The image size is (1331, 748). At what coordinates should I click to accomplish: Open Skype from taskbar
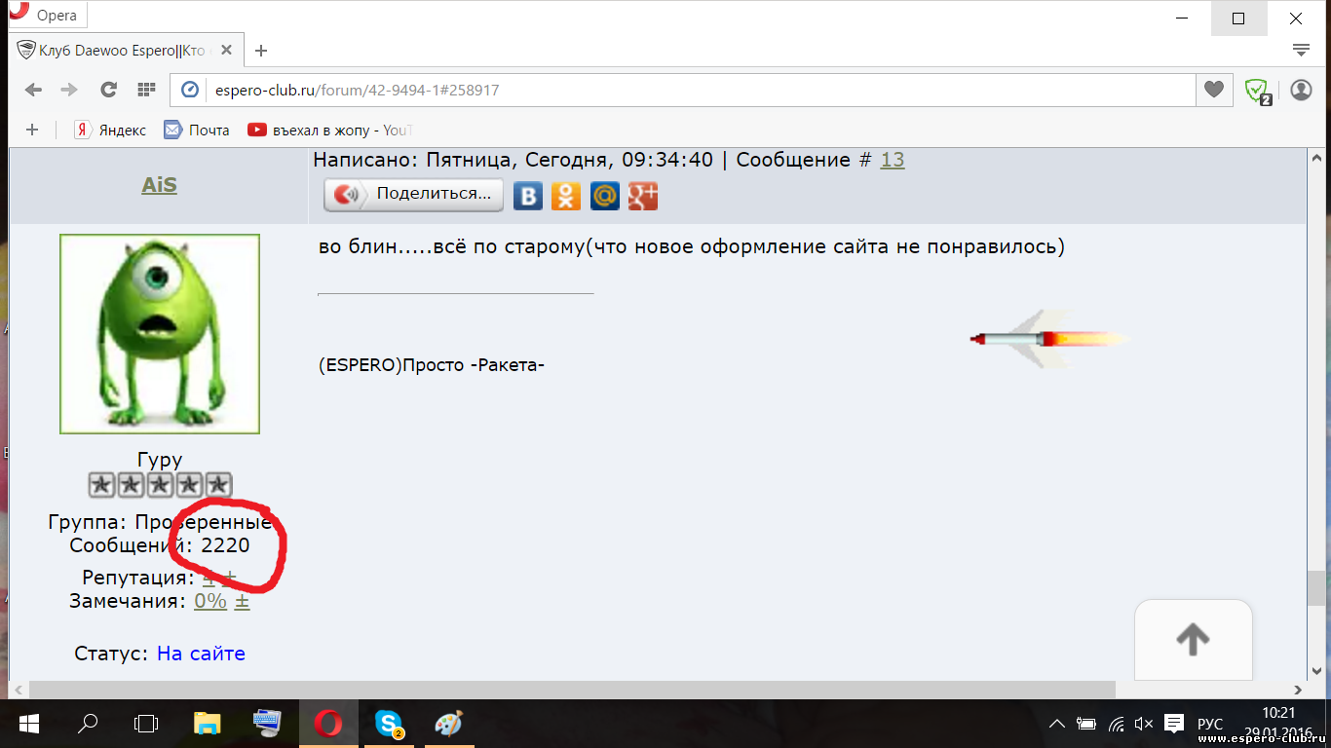coord(390,724)
